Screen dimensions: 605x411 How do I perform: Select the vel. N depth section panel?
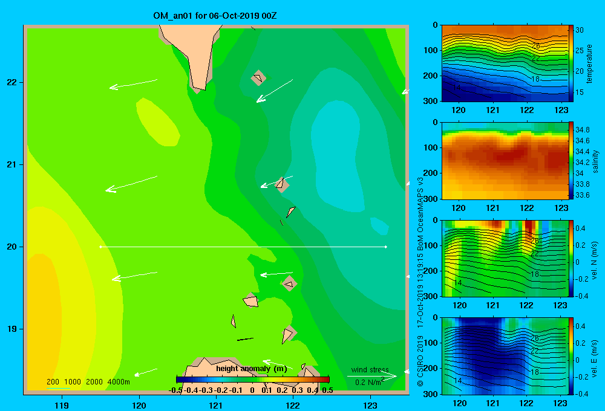pyautogui.click(x=505, y=258)
